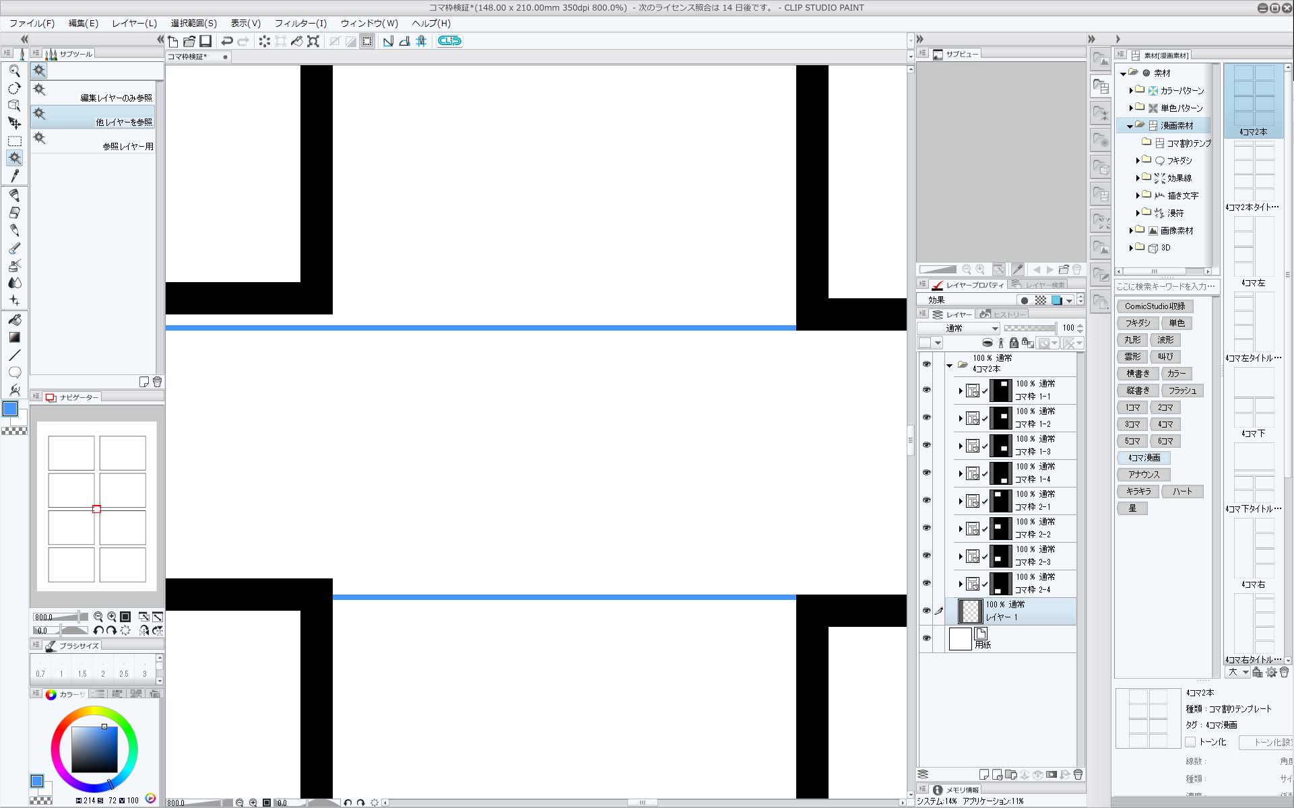Expand the フキダシ material folder

pos(1138,160)
